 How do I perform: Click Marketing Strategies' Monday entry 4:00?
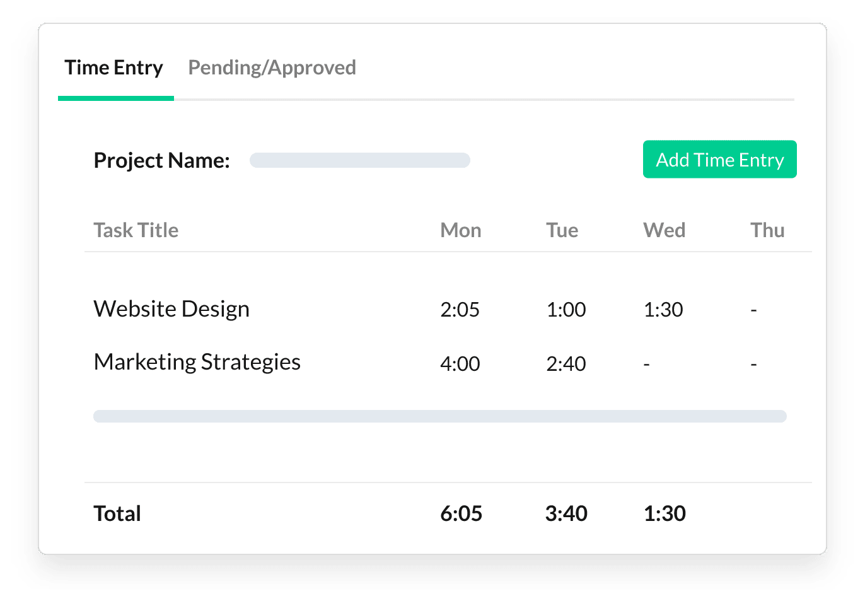[460, 363]
